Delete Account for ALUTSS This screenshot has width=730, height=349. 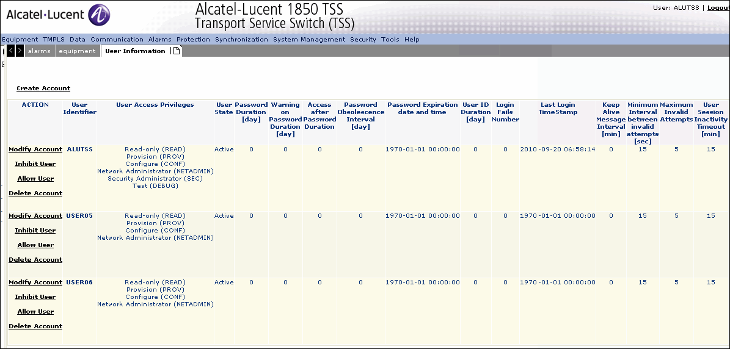pos(35,193)
